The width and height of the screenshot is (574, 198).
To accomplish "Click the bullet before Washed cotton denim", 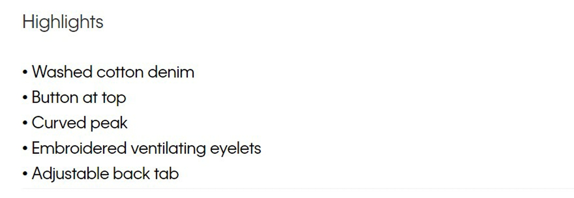I will coord(25,73).
